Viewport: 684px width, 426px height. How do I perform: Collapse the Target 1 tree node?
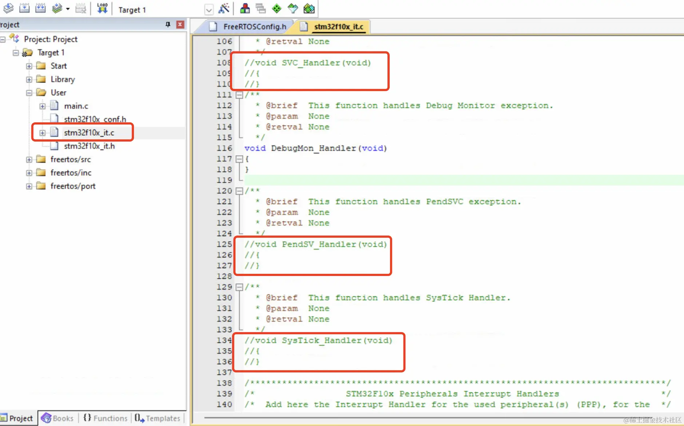[16, 53]
